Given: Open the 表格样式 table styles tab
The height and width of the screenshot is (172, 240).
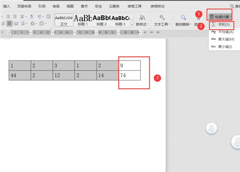Looking at the screenshot, I should [158, 6].
